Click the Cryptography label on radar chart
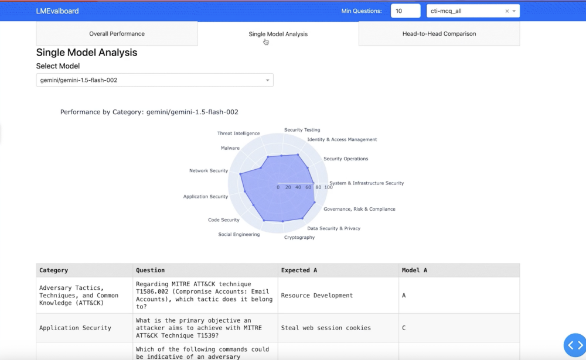 pos(299,238)
